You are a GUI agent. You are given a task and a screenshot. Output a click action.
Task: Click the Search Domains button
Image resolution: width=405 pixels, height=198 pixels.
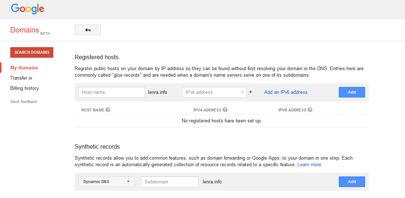32,52
